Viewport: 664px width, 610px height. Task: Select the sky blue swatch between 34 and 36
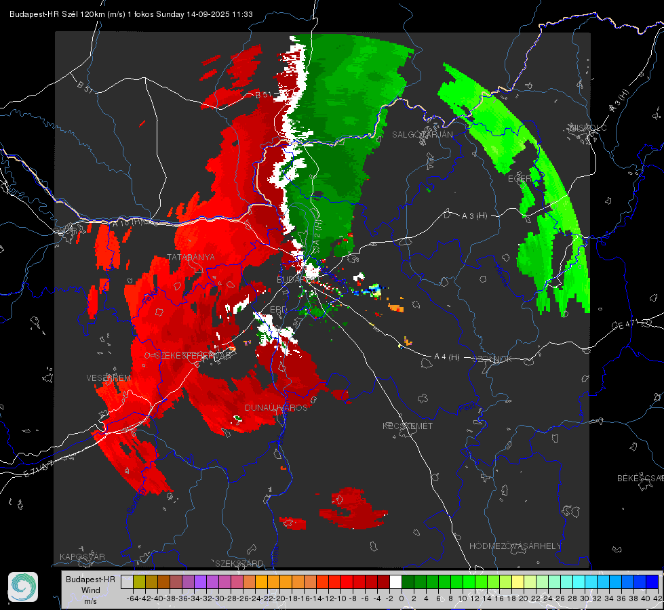point(616,582)
